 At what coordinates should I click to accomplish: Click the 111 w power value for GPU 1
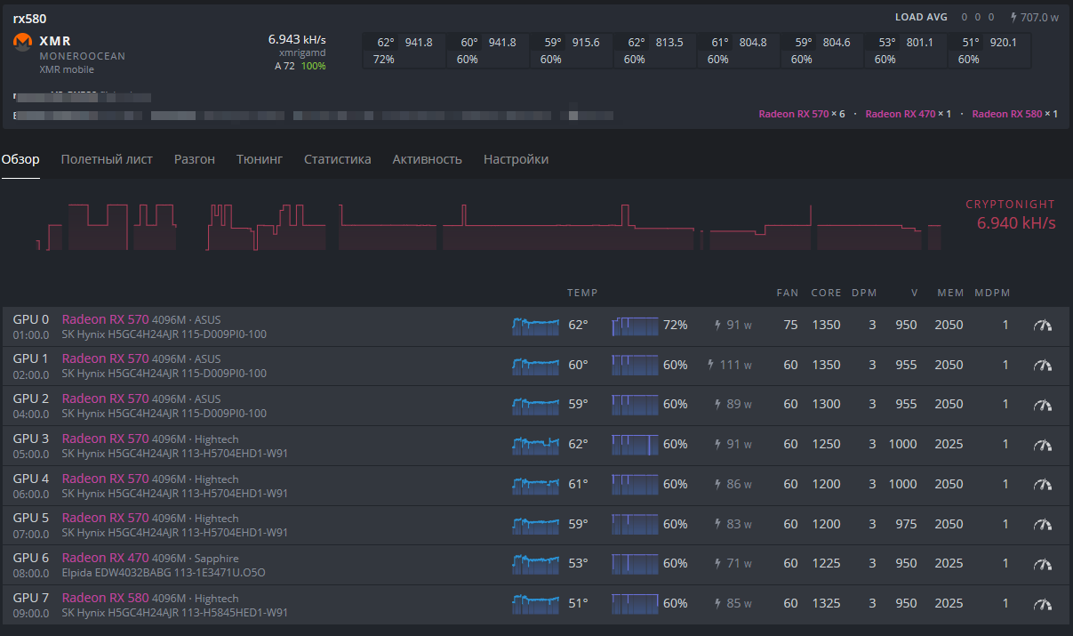736,365
